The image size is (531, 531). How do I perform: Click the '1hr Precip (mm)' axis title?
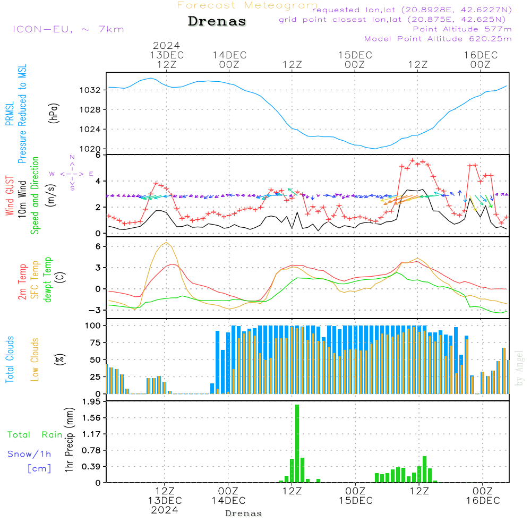(x=69, y=440)
